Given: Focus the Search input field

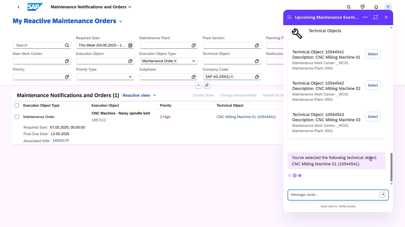Looking at the screenshot, I should tap(39, 45).
